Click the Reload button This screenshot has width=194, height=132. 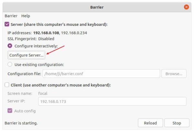click(150, 123)
